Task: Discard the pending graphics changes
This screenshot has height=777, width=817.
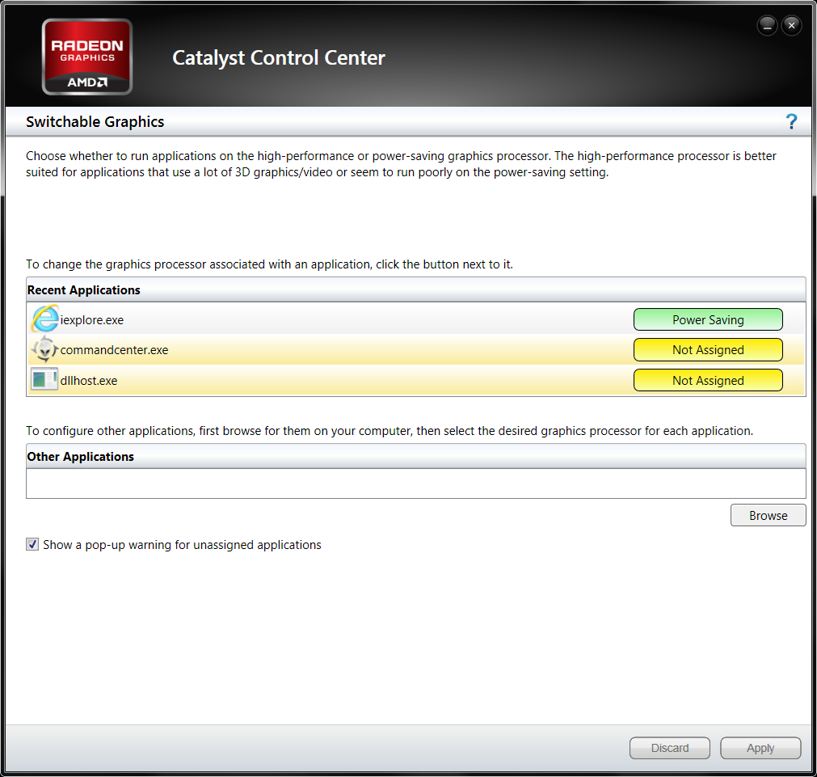Action: pos(669,748)
